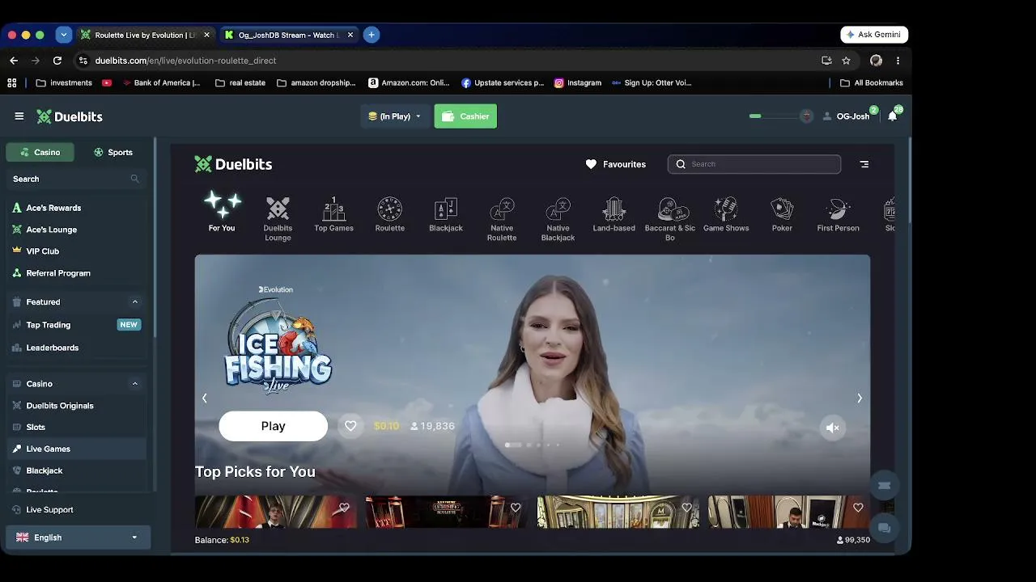Choose the Blackjack category icon

446,214
